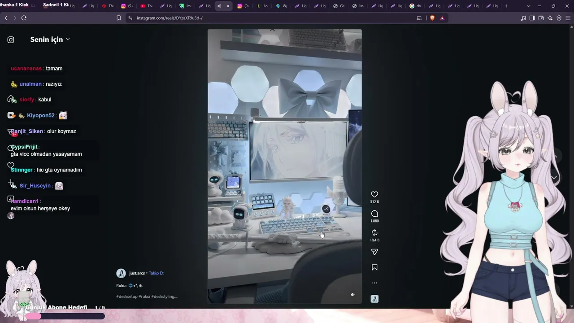Click the chat username 'Kiyopon52'
The image size is (574, 323).
click(40, 116)
